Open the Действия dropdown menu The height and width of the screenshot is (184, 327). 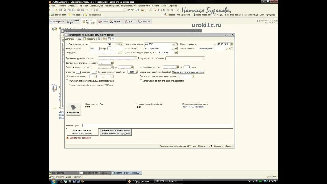(x=71, y=39)
